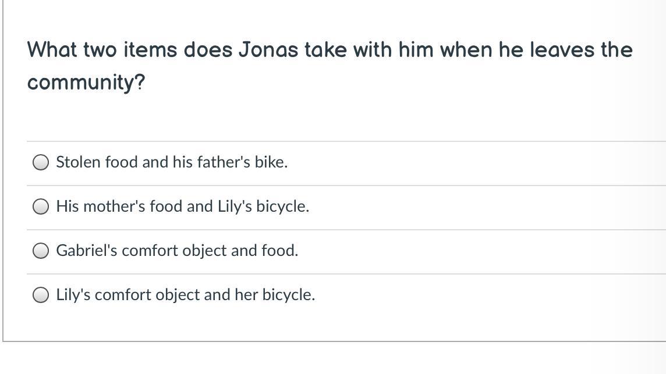Image resolution: width=666 pixels, height=374 pixels.
Task: Pick radio button for Lily's comfort object
Action: coord(41,295)
